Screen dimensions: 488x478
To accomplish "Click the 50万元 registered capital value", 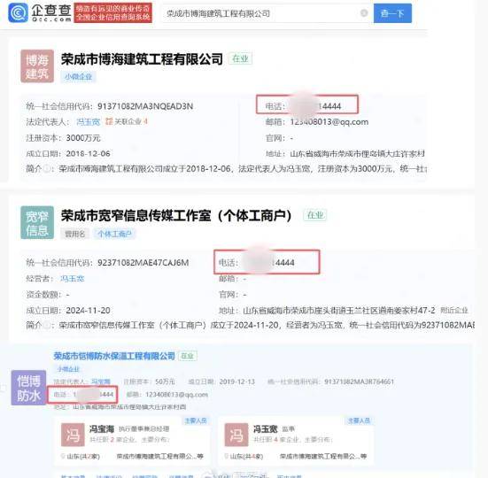I will [165, 382].
